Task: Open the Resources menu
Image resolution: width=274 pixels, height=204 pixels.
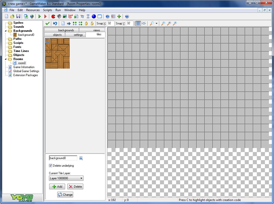Action: [33, 10]
